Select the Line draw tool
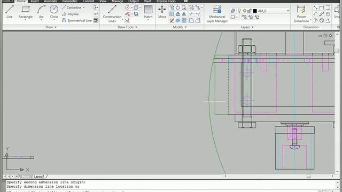This screenshot has width=342, height=192. click(x=10, y=12)
